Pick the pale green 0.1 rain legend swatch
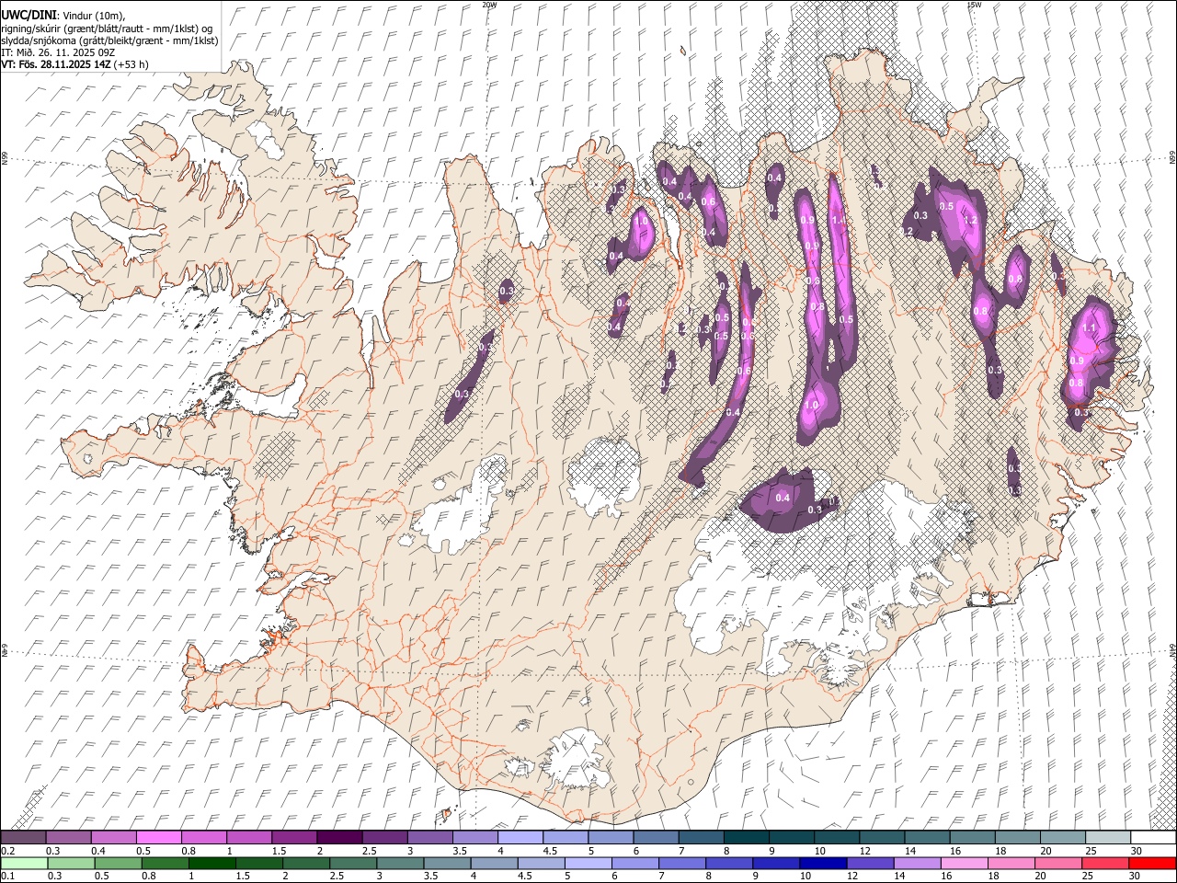1177x883 pixels. (24, 864)
